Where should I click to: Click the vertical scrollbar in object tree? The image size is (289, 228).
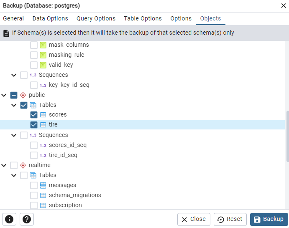click(287, 136)
